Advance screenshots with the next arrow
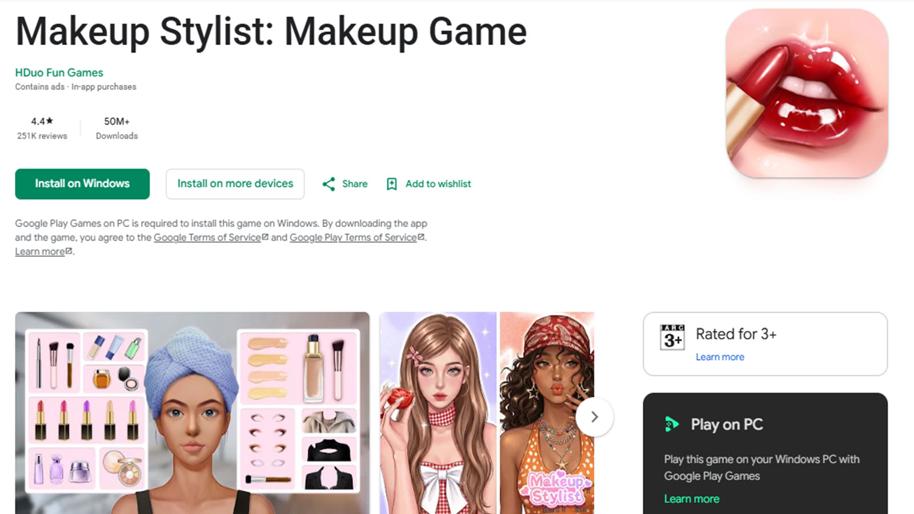Viewport: 914px width, 514px height. pyautogui.click(x=594, y=417)
